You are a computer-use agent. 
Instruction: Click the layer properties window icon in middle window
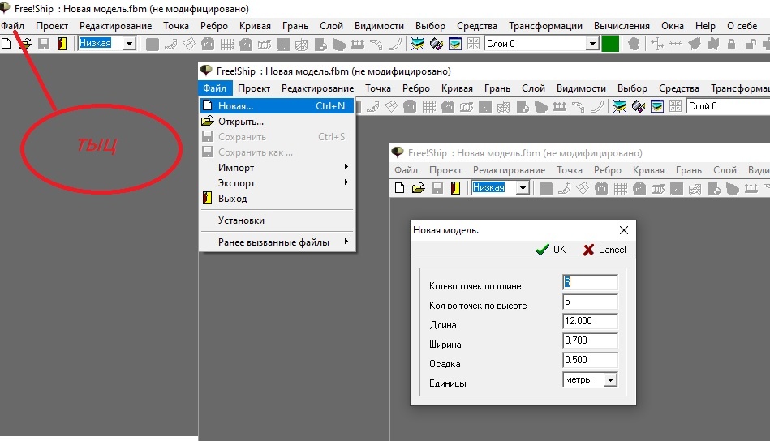(x=657, y=106)
